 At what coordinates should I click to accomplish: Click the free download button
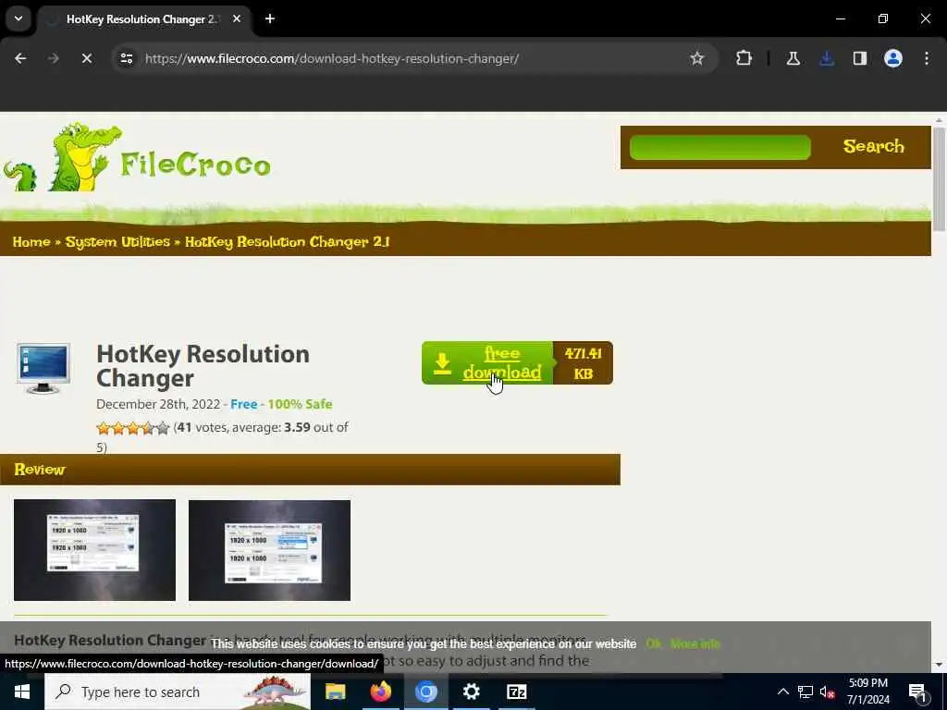pyautogui.click(x=488, y=362)
